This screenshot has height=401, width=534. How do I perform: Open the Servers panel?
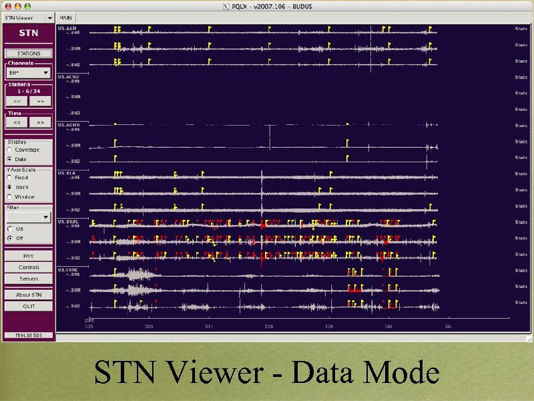(28, 278)
